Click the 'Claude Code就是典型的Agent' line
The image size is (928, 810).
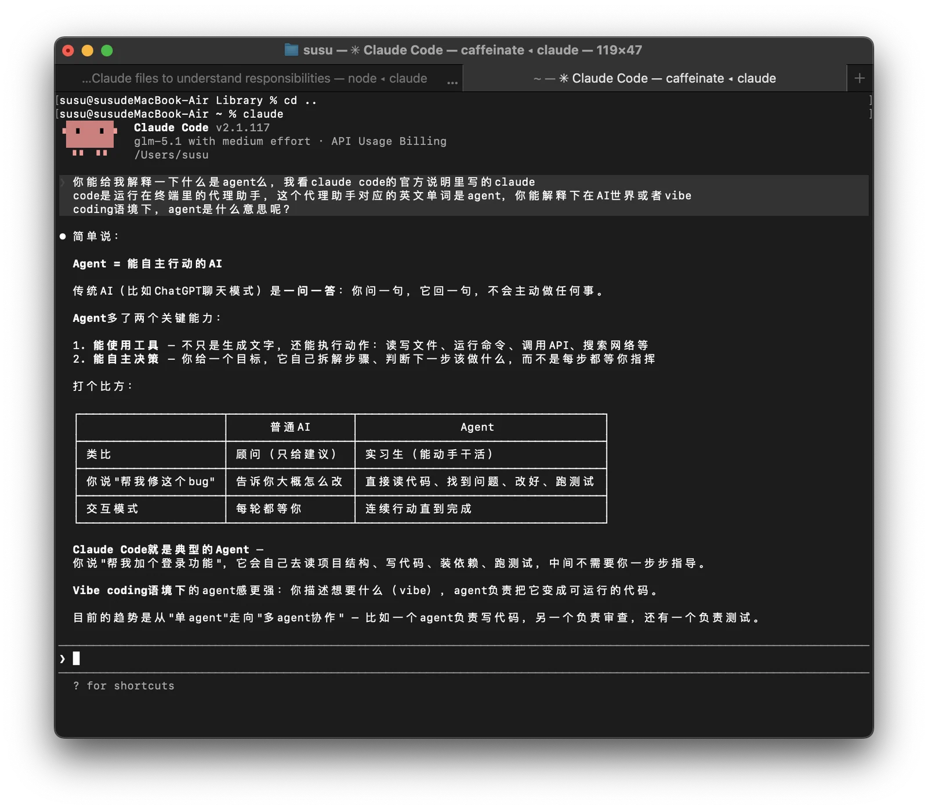pyautogui.click(x=168, y=549)
